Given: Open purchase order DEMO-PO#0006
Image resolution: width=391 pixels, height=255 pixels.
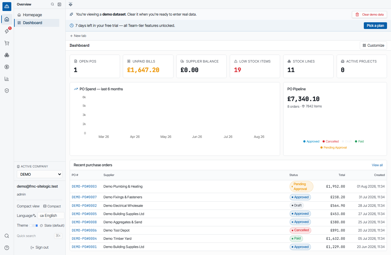Looking at the screenshot, I should click(84, 230).
